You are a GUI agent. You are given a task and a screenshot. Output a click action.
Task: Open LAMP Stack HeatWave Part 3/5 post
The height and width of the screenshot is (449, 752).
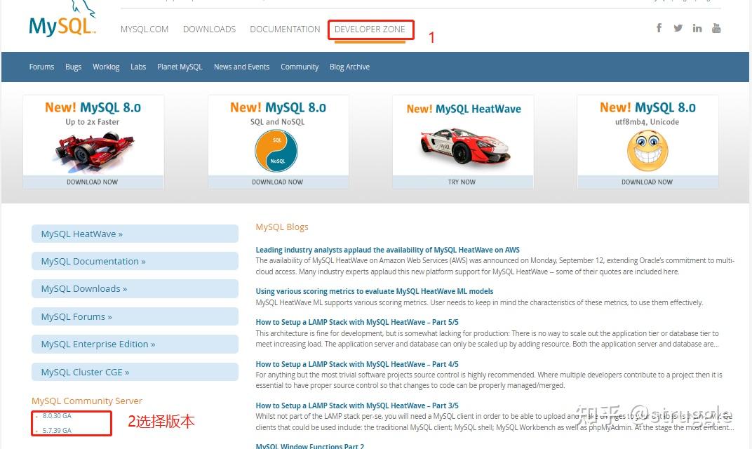pyautogui.click(x=357, y=406)
